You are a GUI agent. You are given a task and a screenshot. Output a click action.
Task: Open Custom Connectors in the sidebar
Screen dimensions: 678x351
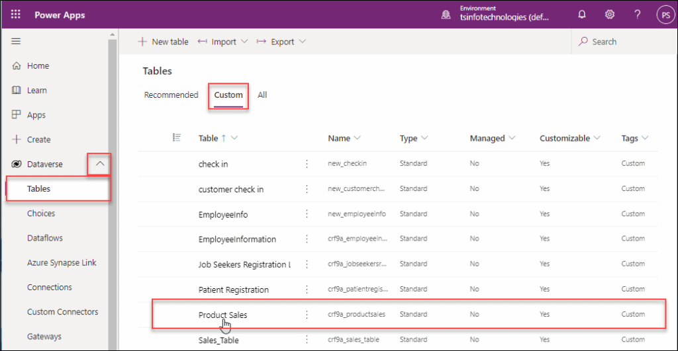click(x=63, y=312)
